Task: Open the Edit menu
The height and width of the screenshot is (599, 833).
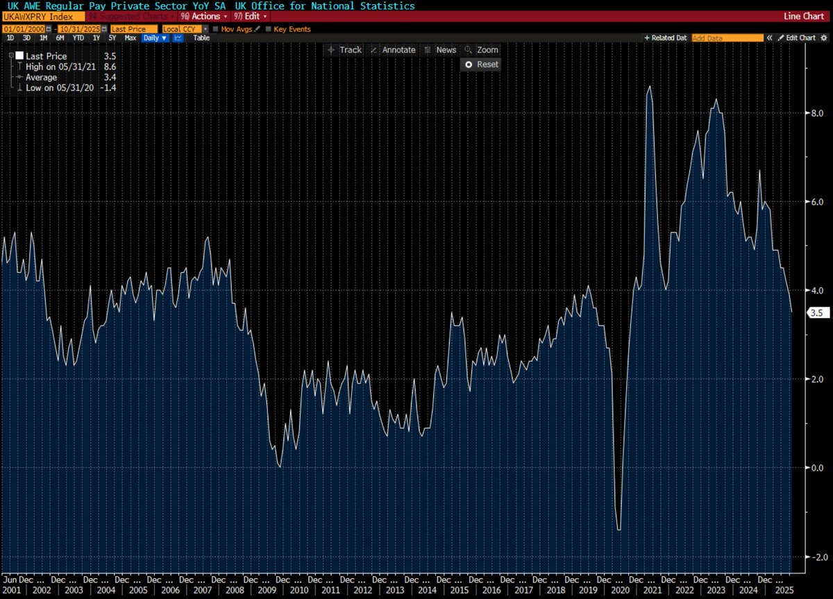Action: pyautogui.click(x=251, y=16)
